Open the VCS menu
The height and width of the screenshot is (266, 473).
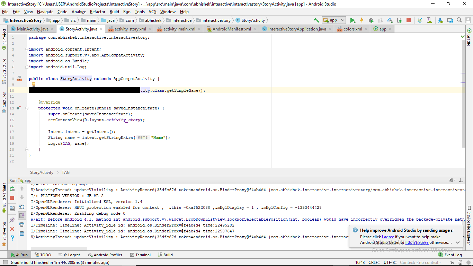pos(153,12)
